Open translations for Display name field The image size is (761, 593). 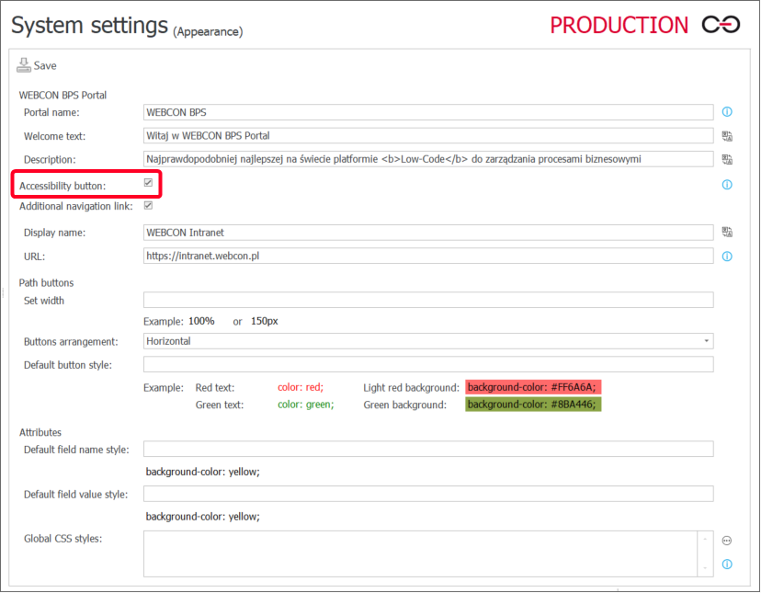tap(727, 233)
